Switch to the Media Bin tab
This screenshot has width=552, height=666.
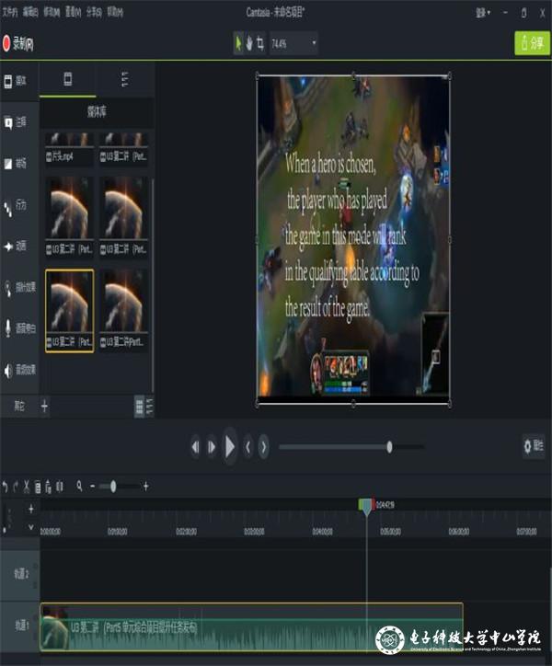click(x=67, y=79)
